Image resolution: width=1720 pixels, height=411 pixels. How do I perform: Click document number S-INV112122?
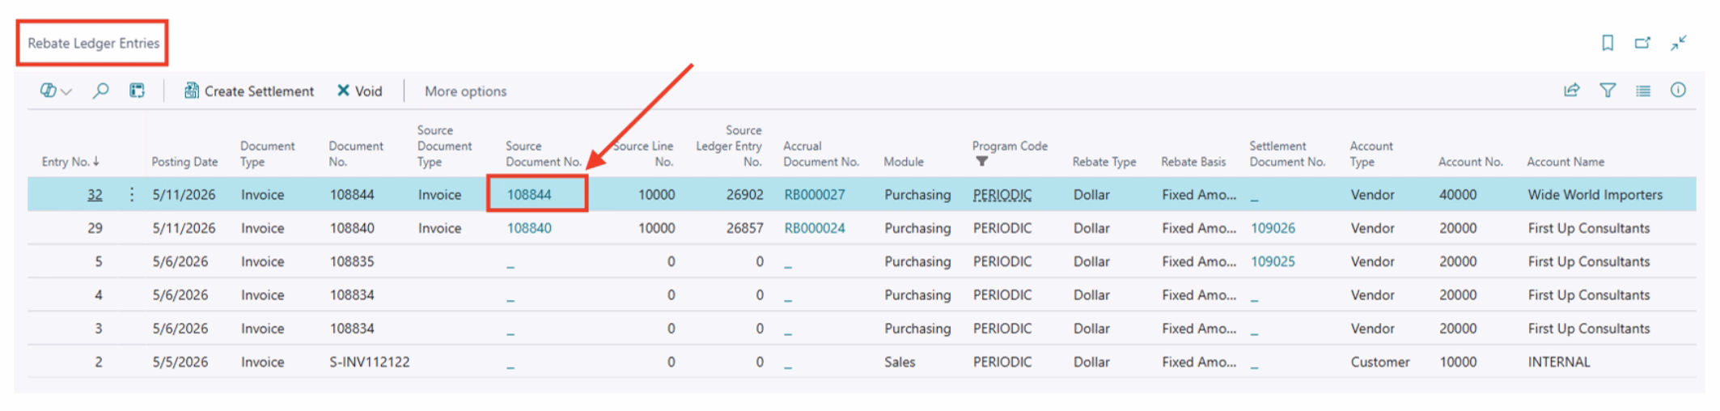point(369,362)
